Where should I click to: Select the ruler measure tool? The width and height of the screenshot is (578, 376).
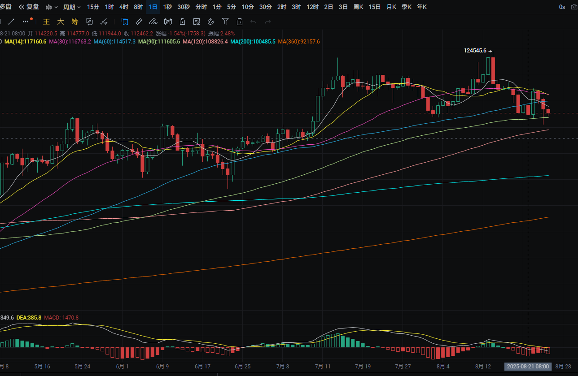[139, 22]
